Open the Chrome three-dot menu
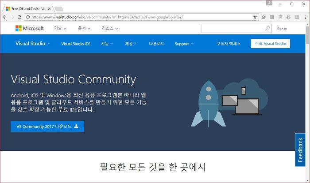This screenshot has height=183, width=310. (305, 17)
